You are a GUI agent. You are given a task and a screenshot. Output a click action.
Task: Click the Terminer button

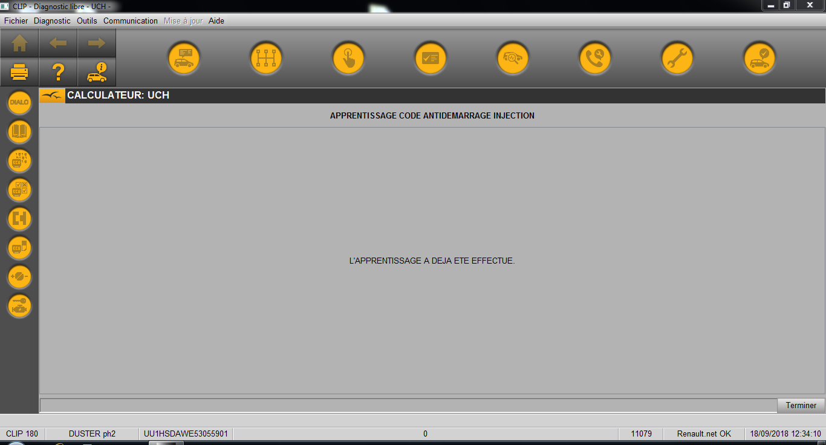point(801,406)
